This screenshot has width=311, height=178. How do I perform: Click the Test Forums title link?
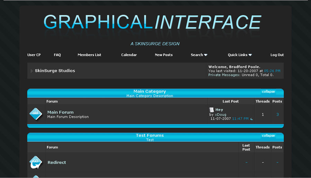point(150,135)
